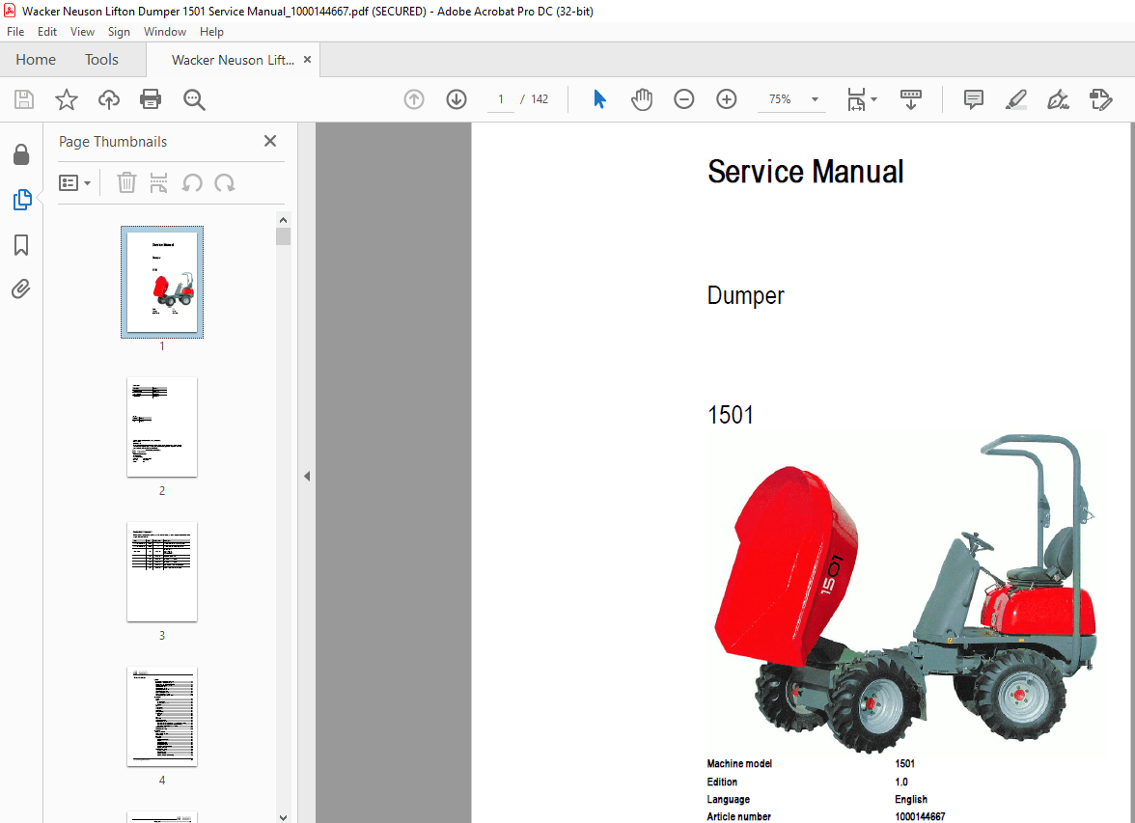Open the zoom level dropdown
The width and height of the screenshot is (1135, 823).
[x=814, y=98]
